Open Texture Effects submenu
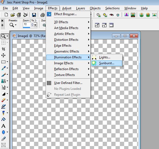The image size is (159, 149). 68,75
